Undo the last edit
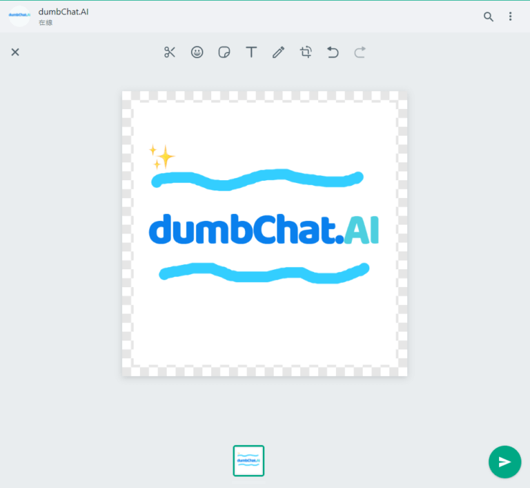The width and height of the screenshot is (530, 488). pyautogui.click(x=333, y=52)
